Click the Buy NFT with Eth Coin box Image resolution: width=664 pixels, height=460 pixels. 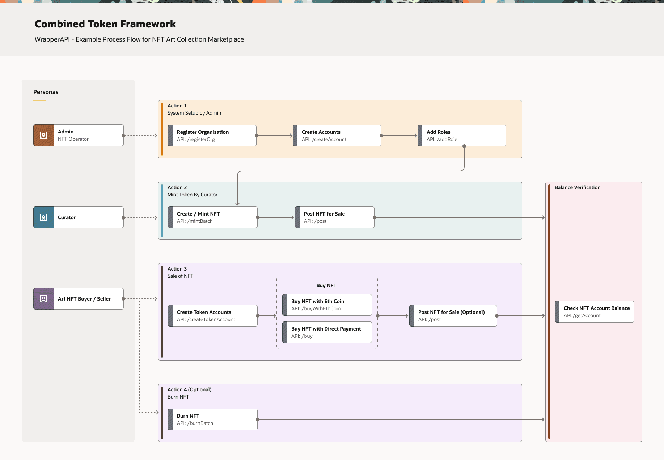tap(327, 305)
